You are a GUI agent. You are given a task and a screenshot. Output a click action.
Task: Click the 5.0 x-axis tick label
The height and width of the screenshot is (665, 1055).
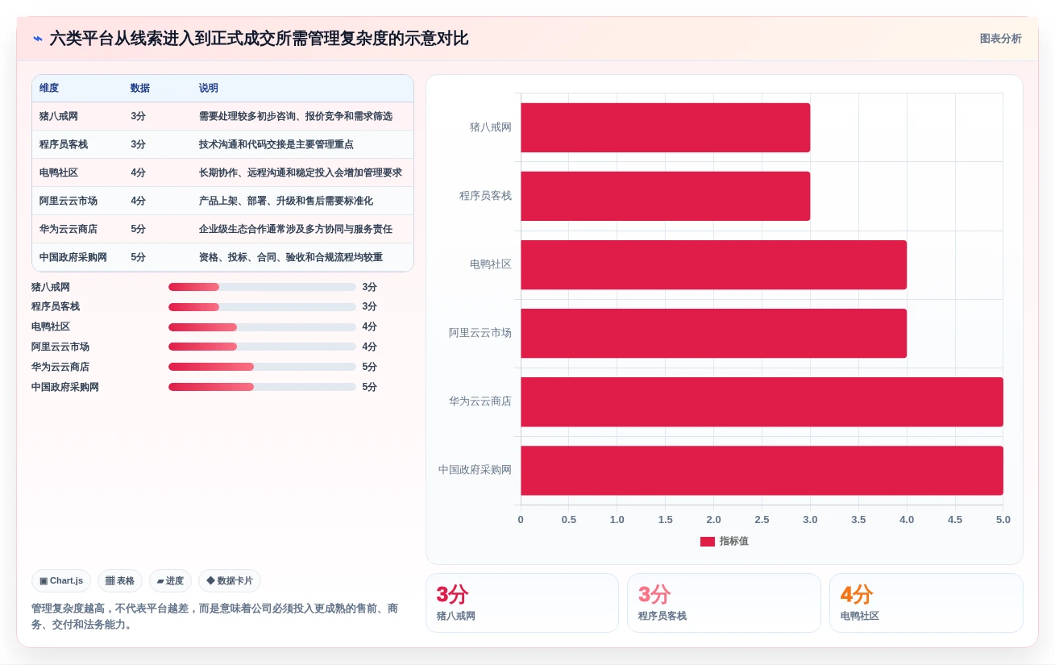pyautogui.click(x=1003, y=520)
